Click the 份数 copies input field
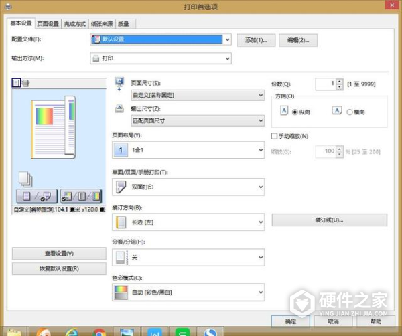The image size is (402, 336). point(326,84)
